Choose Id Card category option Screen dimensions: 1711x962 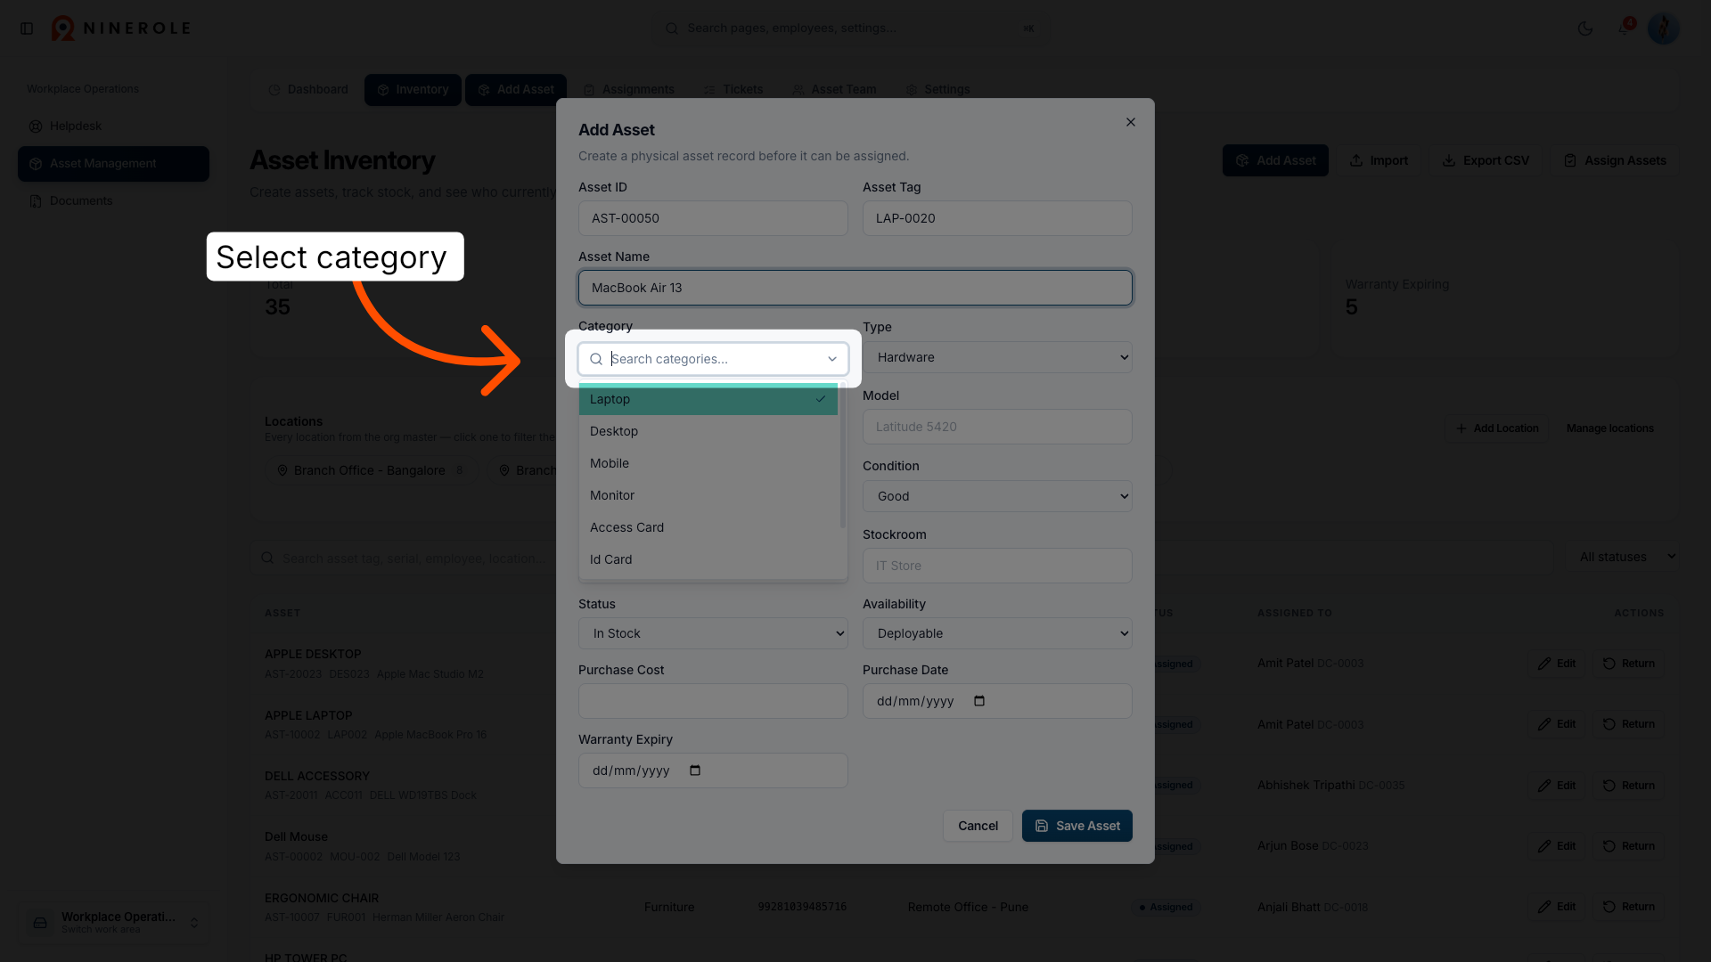[708, 559]
